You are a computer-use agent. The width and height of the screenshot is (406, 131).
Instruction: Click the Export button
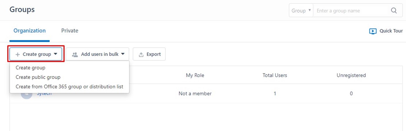pyautogui.click(x=149, y=54)
